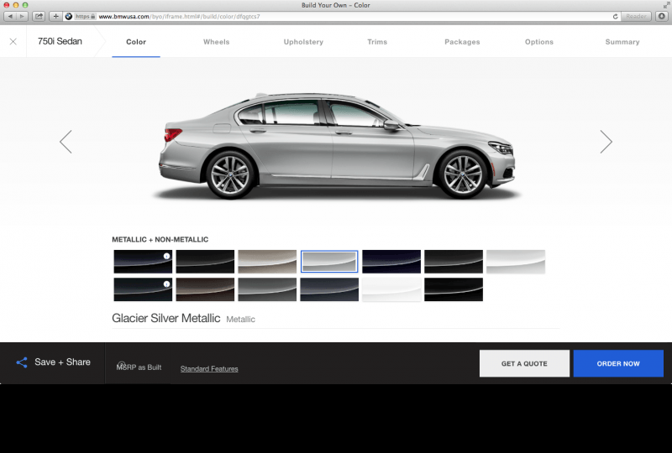Screen dimensions: 672x453
Task: Click the car side-view image
Action: pyautogui.click(x=337, y=147)
